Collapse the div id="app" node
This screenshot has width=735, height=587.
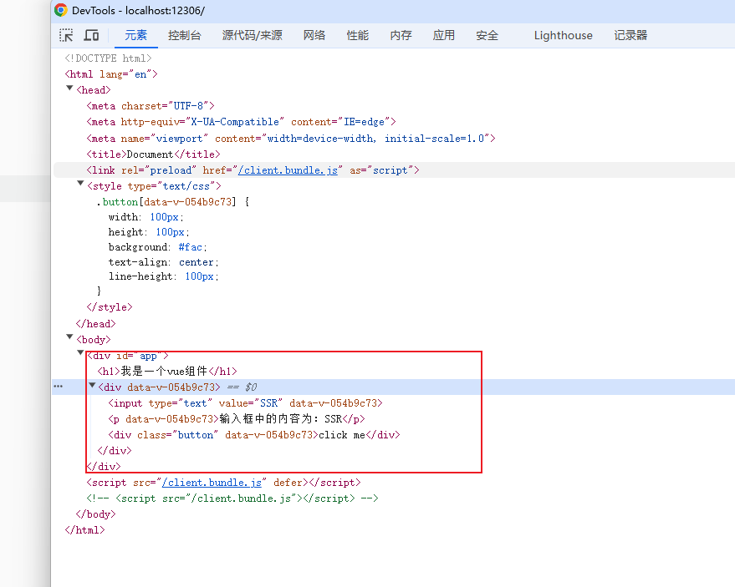80,352
